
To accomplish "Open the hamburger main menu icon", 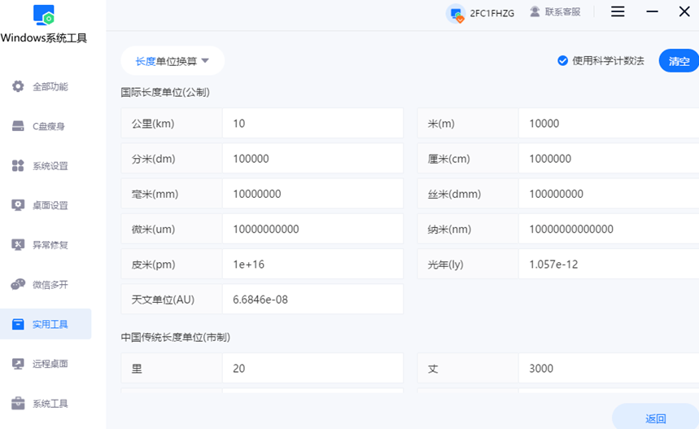I will click(x=618, y=11).
